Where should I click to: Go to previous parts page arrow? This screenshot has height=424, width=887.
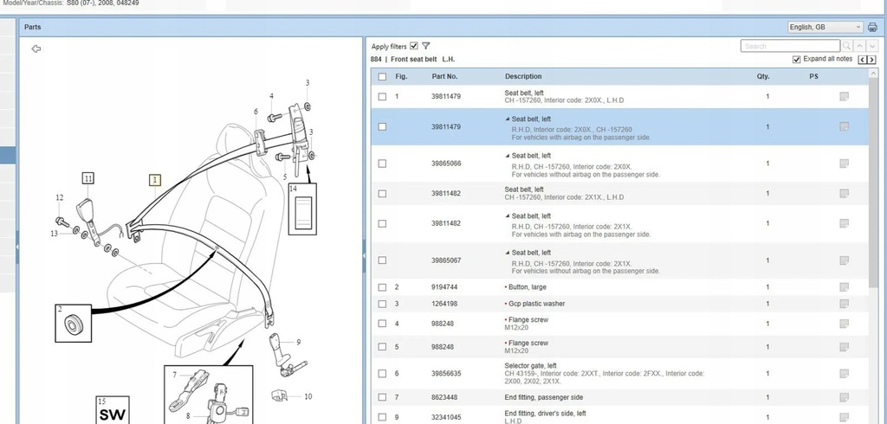point(863,60)
